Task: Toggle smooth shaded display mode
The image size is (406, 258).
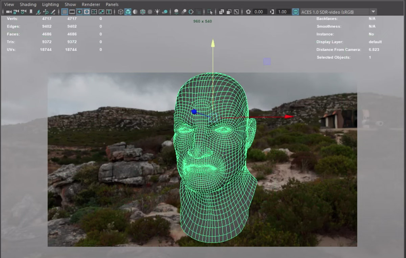Action: point(128,12)
